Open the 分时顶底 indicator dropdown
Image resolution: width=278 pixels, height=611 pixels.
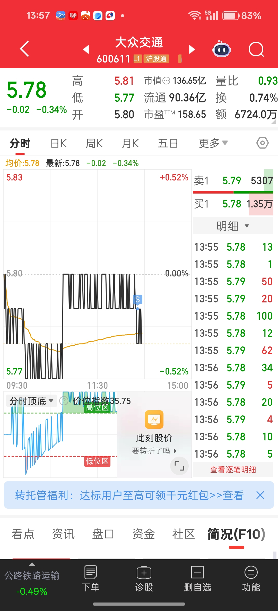tap(31, 401)
